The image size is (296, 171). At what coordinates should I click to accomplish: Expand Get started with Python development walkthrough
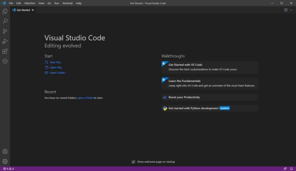click(x=210, y=108)
